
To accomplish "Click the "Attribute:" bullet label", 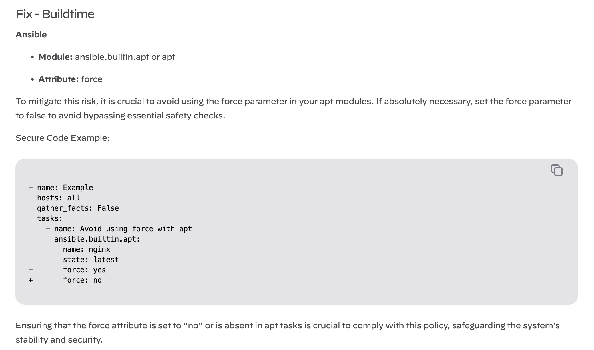I will click(x=58, y=79).
